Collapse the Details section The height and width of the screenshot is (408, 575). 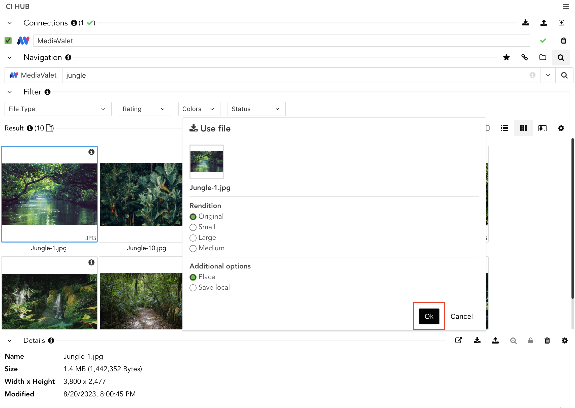[x=10, y=341]
